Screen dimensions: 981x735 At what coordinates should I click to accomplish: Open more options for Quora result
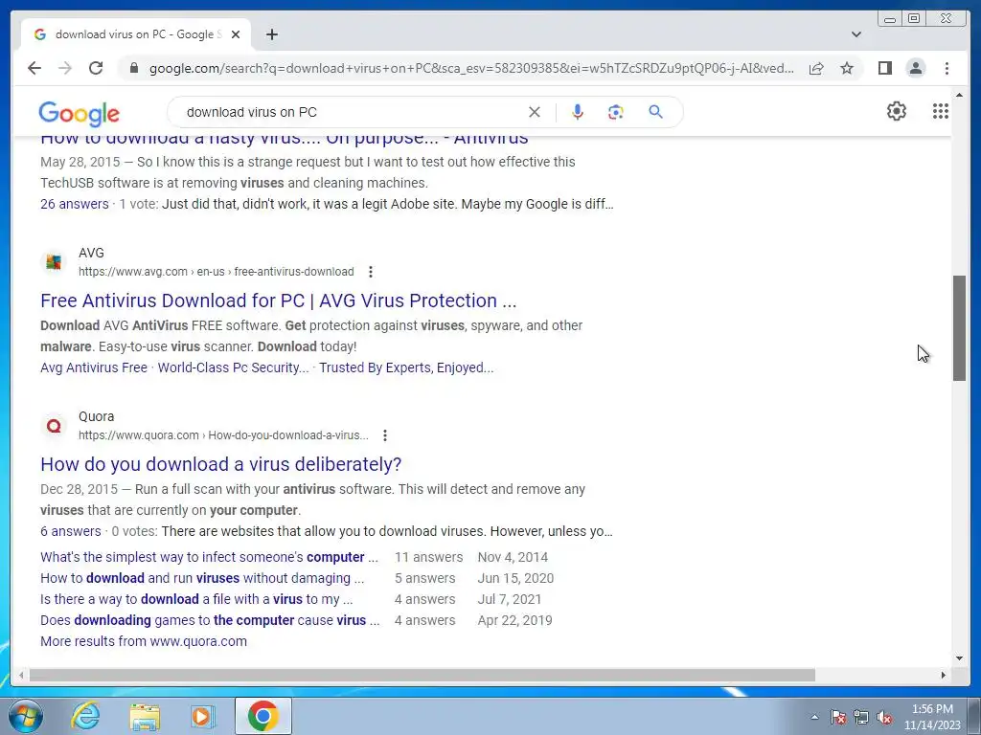pyautogui.click(x=385, y=435)
